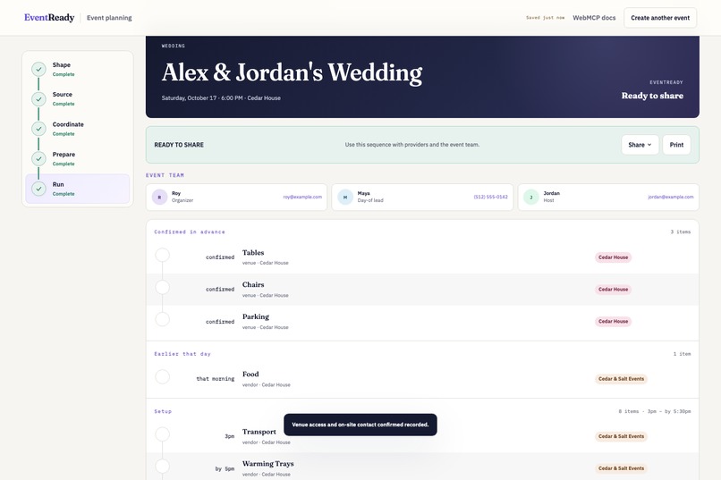The image size is (721, 480).
Task: Click the Setup section header
Action: point(163,411)
